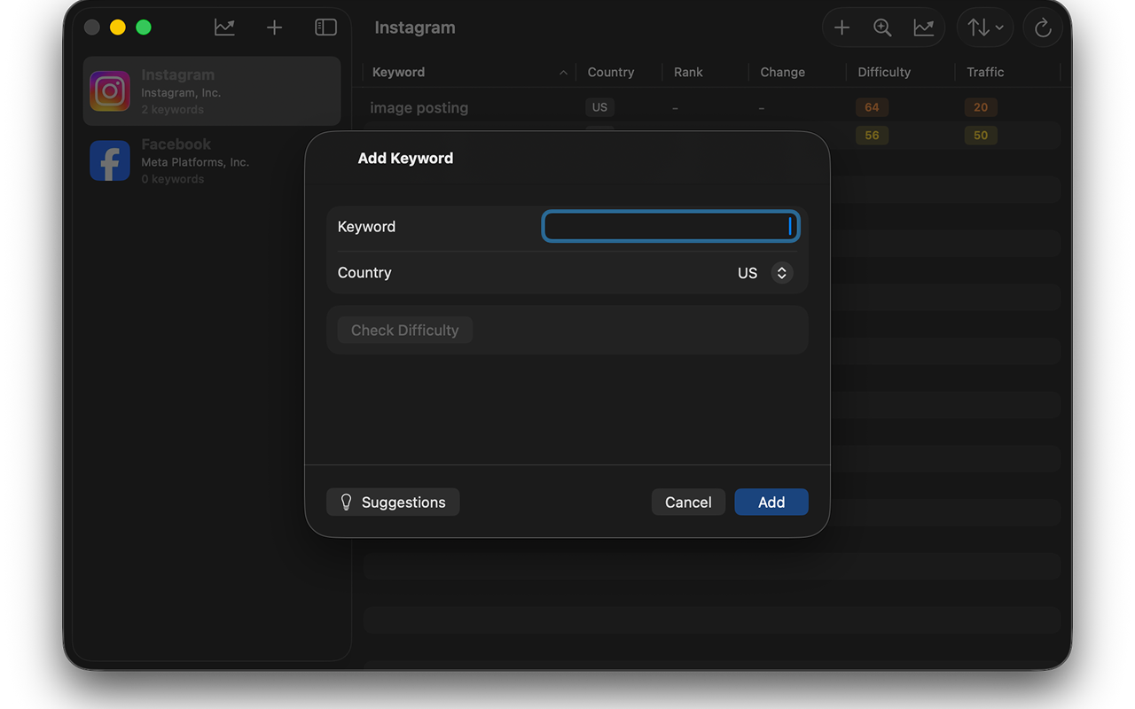Click the ranking chart icon in top toolbar
This screenshot has width=1135, height=709.
(923, 27)
